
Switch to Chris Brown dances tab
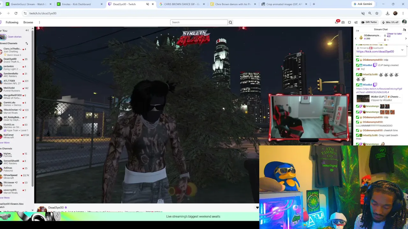pos(233,4)
